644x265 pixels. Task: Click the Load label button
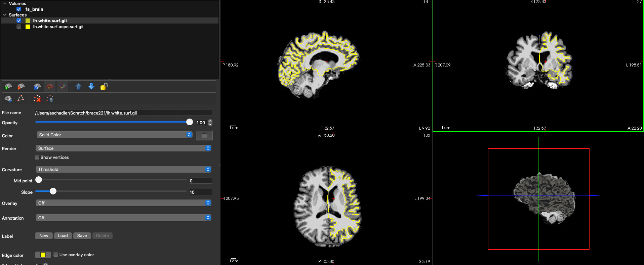click(63, 235)
